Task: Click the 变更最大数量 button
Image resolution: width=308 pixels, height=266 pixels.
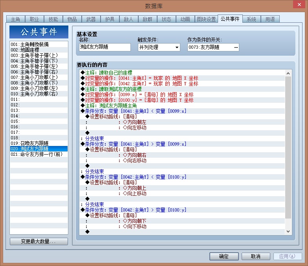Action: (x=38, y=241)
